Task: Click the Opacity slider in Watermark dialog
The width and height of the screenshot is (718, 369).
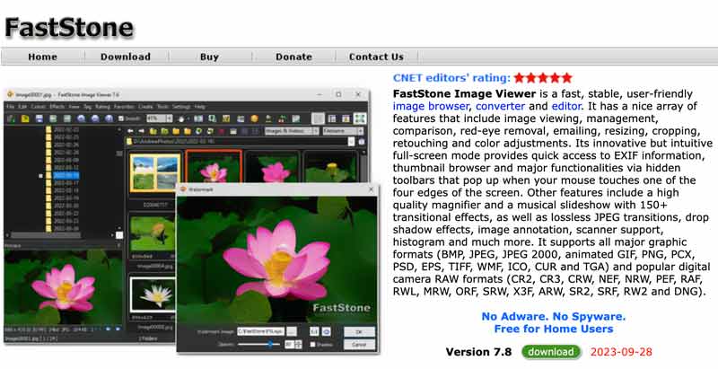Action: (x=258, y=344)
